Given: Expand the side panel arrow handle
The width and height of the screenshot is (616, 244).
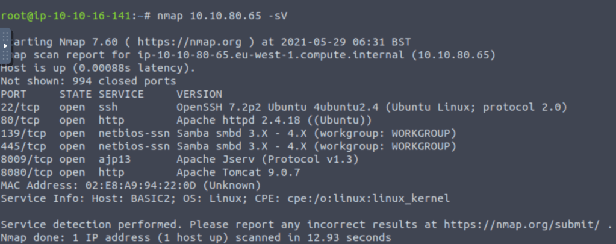Looking at the screenshot, I should pos(5,46).
